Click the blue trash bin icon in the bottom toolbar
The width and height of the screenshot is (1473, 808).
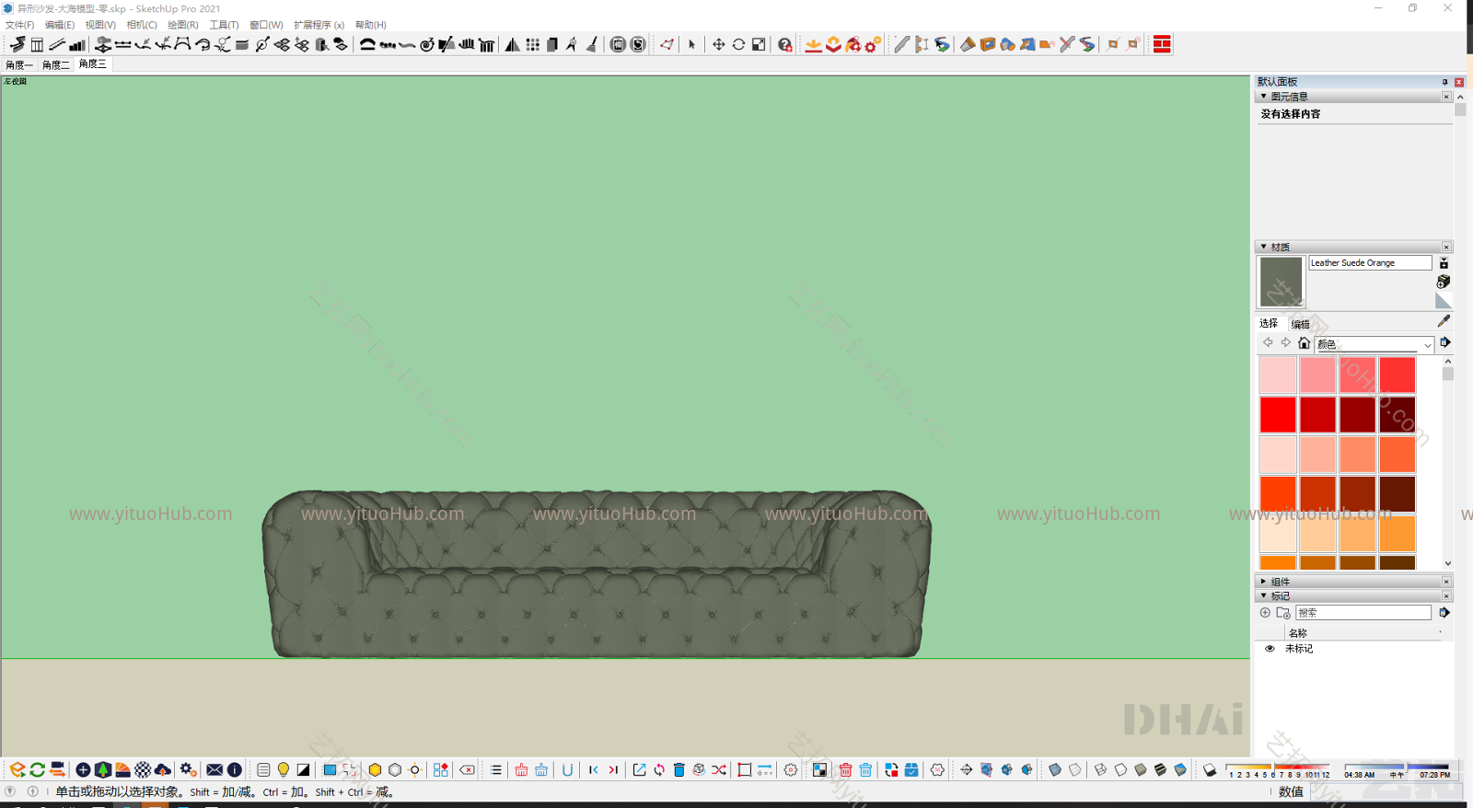[x=679, y=769]
